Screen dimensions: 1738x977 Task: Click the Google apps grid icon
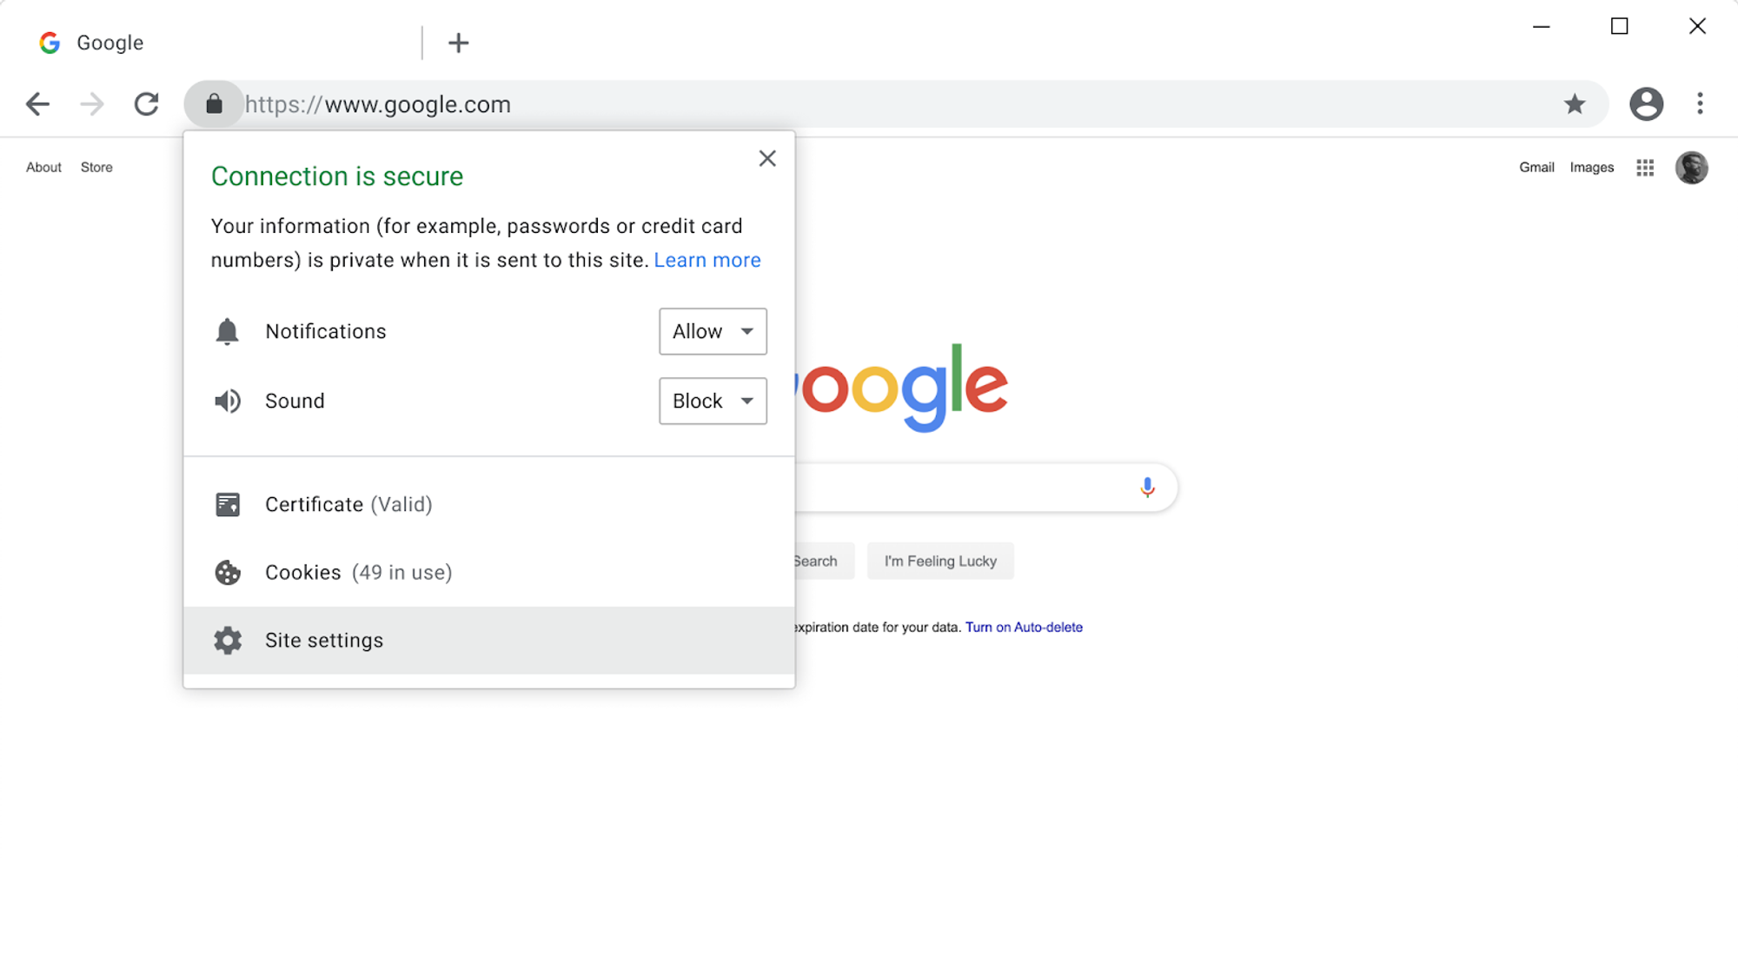(1645, 167)
